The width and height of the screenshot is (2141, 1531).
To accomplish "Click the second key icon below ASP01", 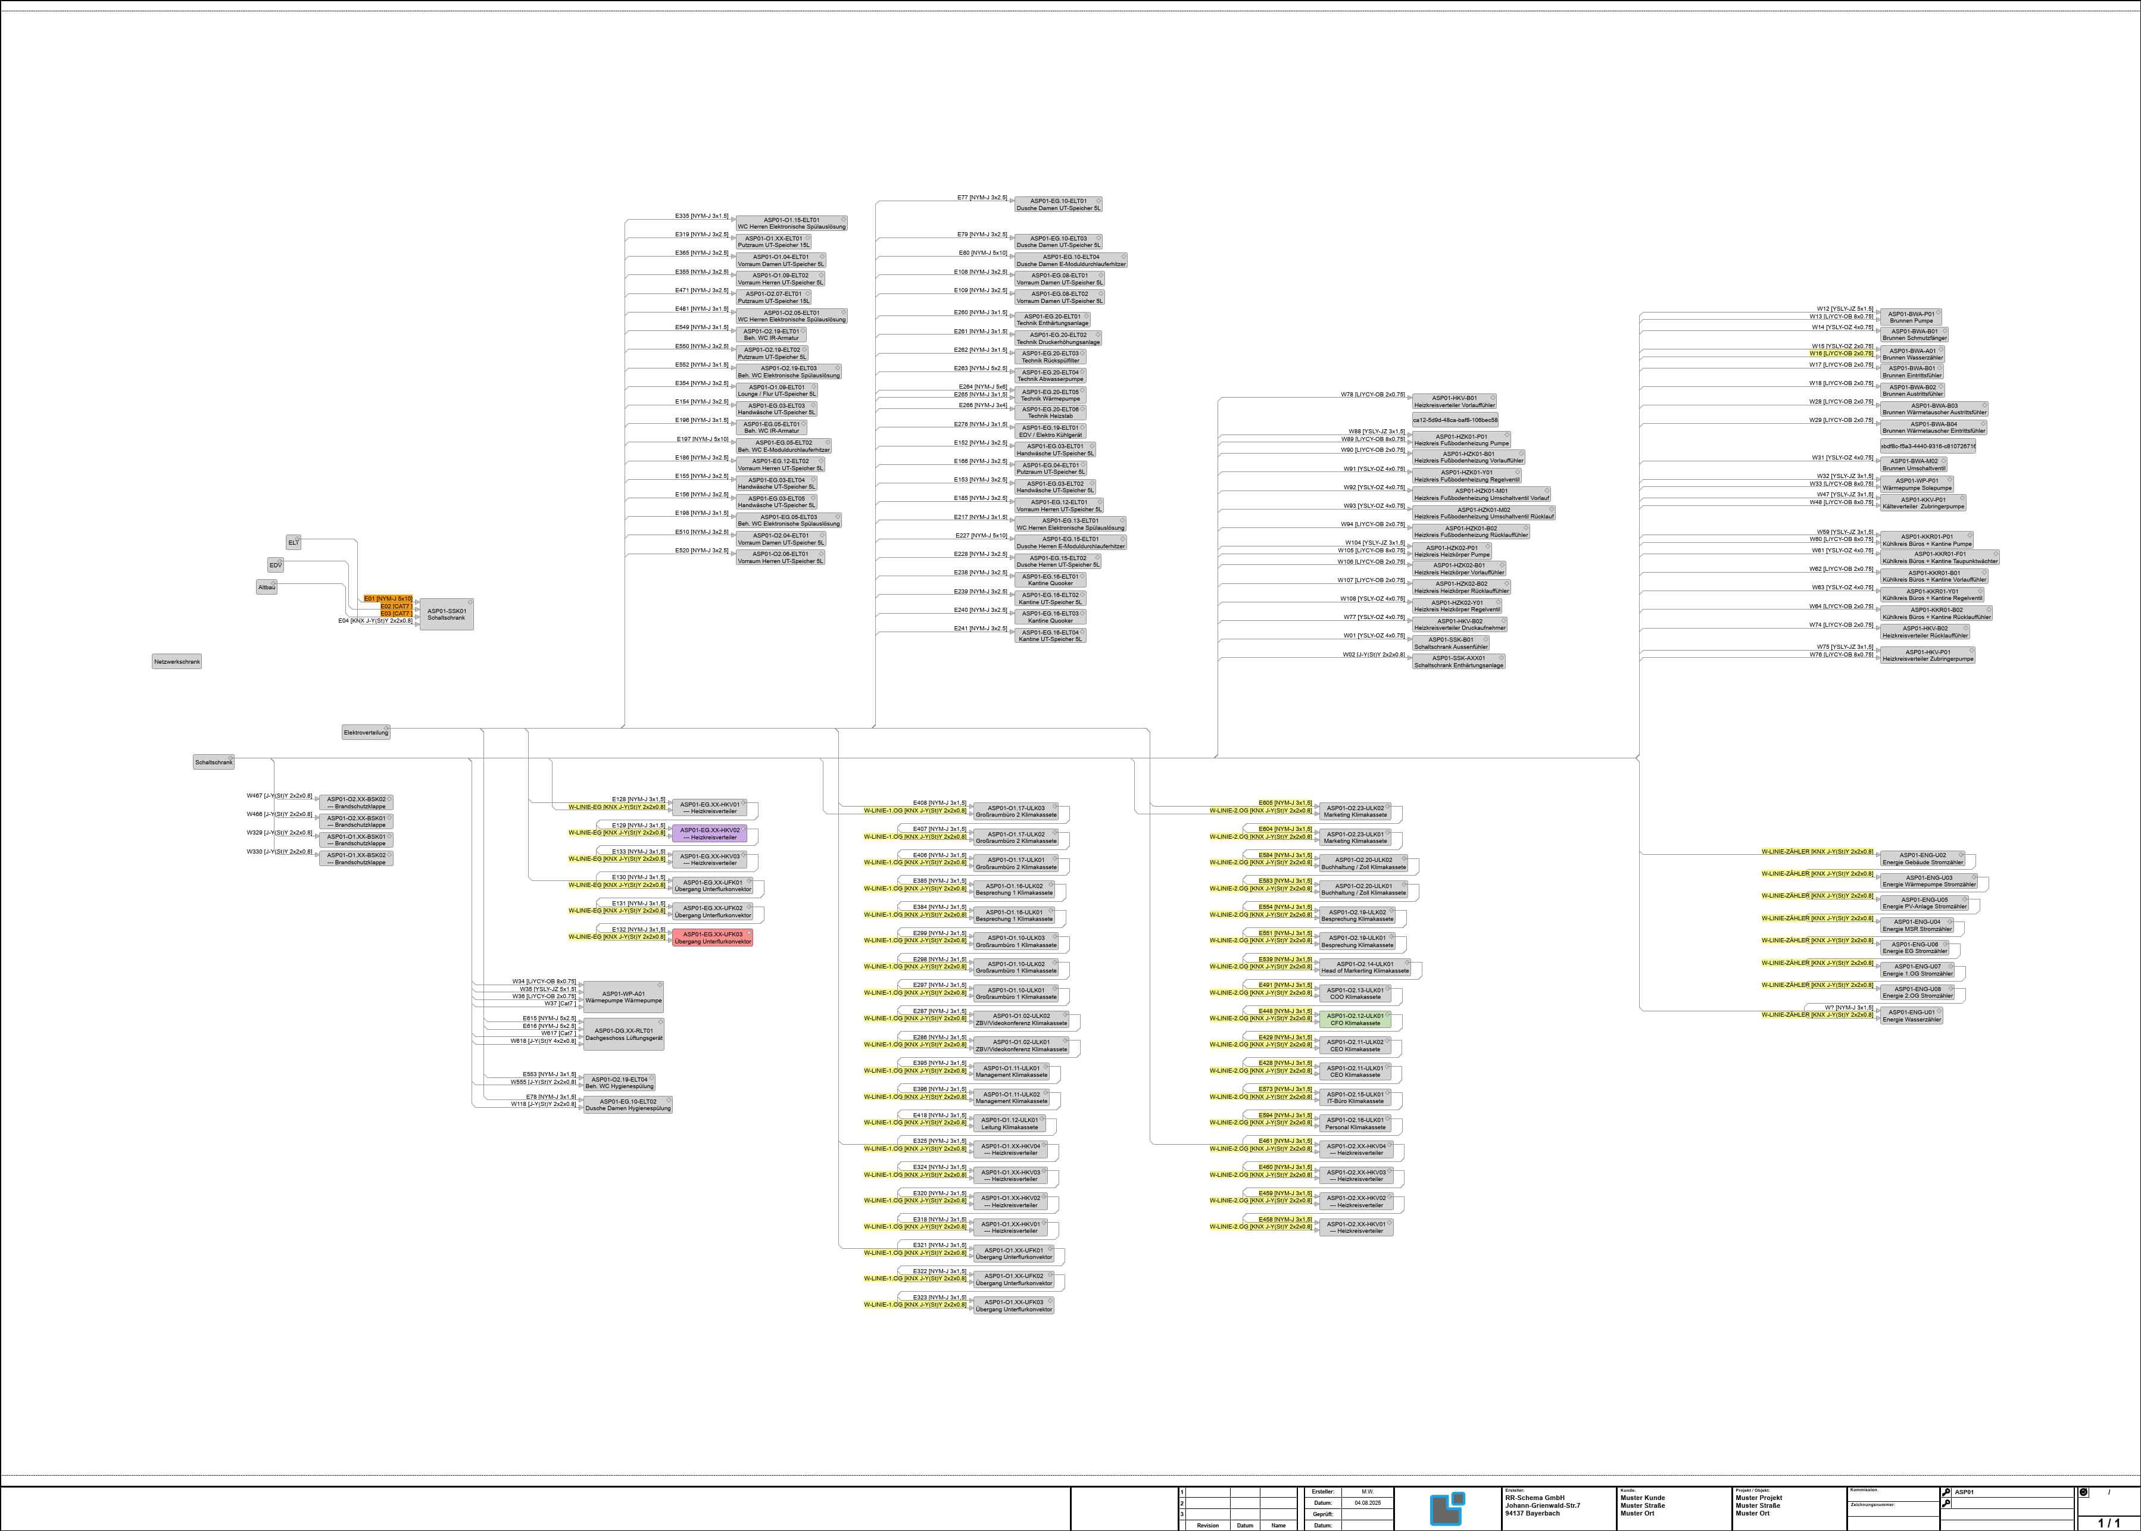I will pos(1946,1502).
